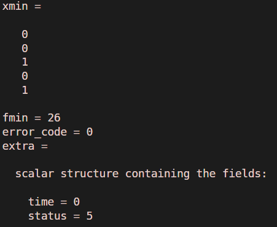Screen dimensions: 277x227
Task: Select the first 1 in xmin vector
Action: 25,62
